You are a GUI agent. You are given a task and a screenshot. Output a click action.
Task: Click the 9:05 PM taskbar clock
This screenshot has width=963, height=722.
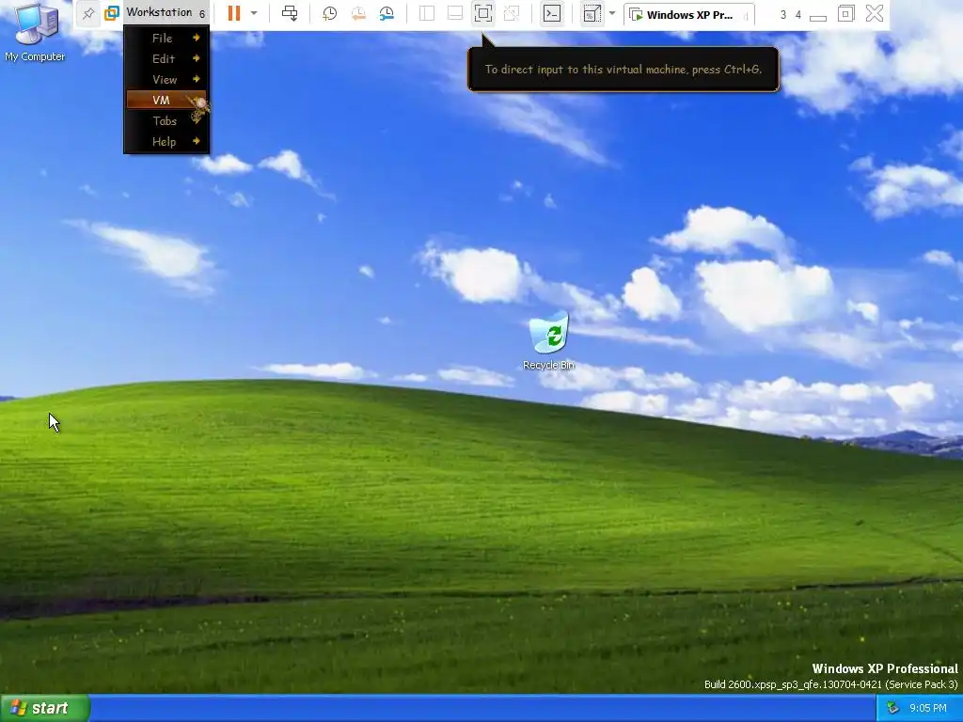pyautogui.click(x=928, y=709)
